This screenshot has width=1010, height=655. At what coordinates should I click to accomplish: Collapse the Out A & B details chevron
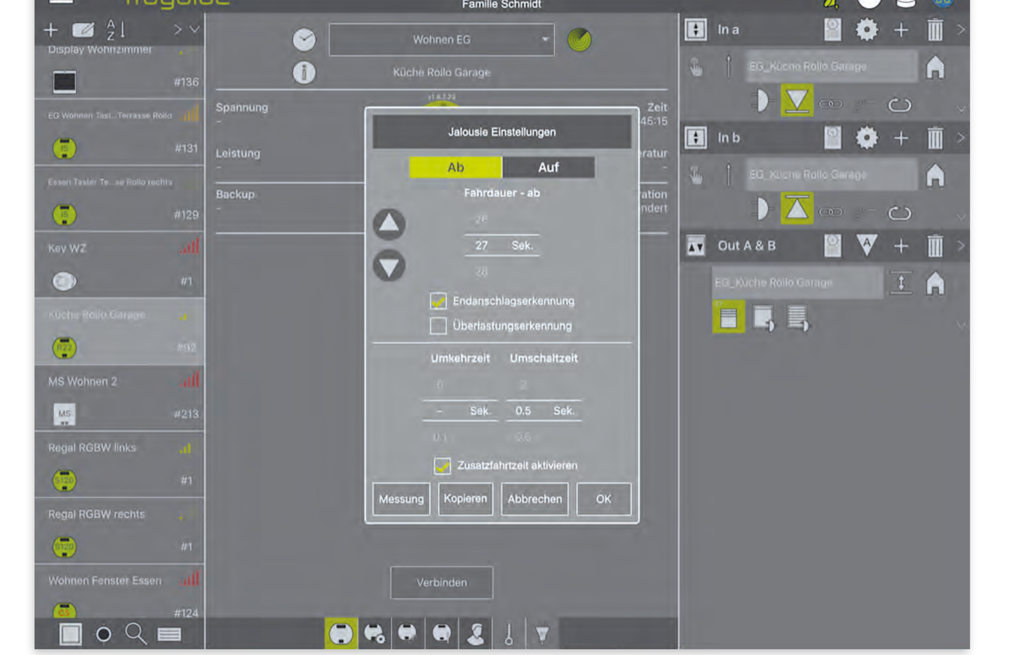960,325
